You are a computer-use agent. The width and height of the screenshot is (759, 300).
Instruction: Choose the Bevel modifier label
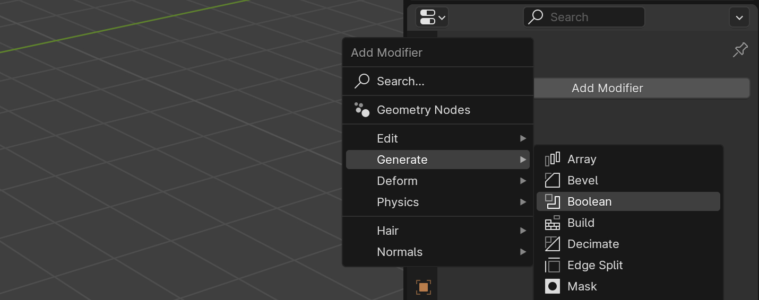point(583,180)
